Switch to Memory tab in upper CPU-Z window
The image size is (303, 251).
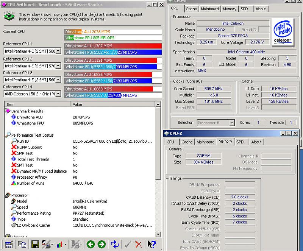[x=230, y=9]
